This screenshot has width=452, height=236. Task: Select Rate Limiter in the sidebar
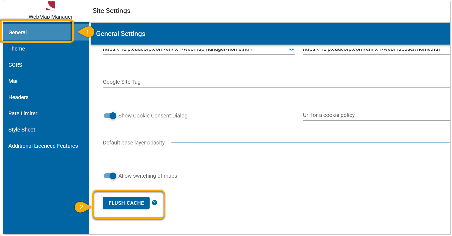coord(46,113)
